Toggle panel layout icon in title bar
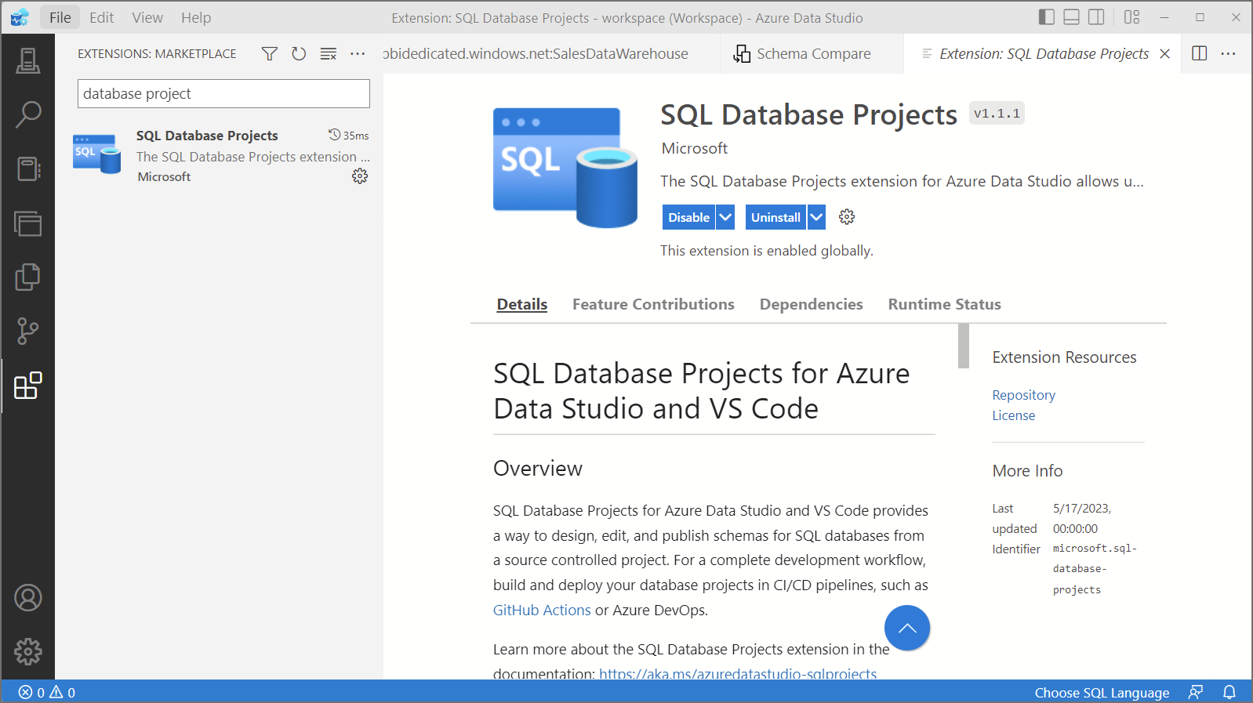1253x703 pixels. [1072, 17]
